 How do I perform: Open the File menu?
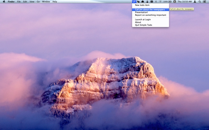[19, 2]
